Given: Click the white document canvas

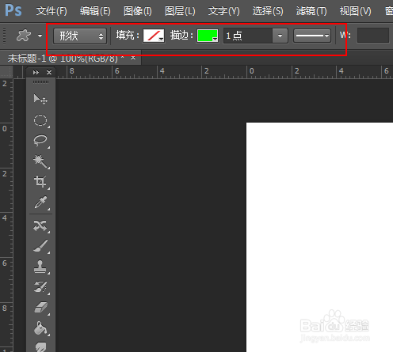Looking at the screenshot, I should coord(319,237).
